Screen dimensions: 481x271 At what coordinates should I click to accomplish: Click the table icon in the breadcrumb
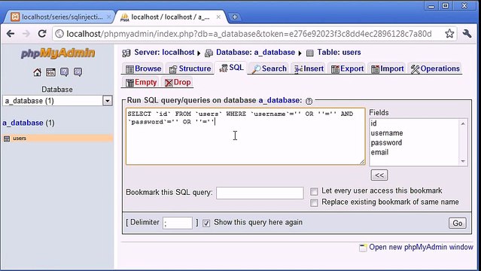[x=310, y=53]
